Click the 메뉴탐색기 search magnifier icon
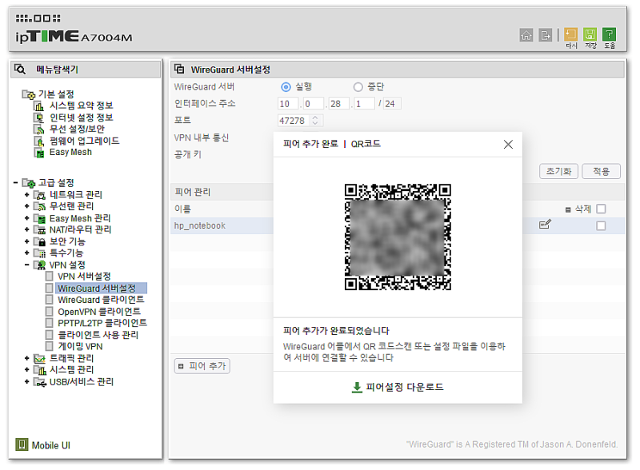The width and height of the screenshot is (640, 470). click(x=20, y=69)
